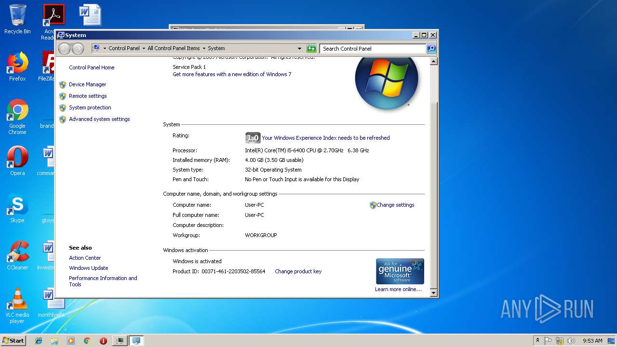Click the volume speaker tray icon
Screen dimensions: 617x347
[571, 341]
